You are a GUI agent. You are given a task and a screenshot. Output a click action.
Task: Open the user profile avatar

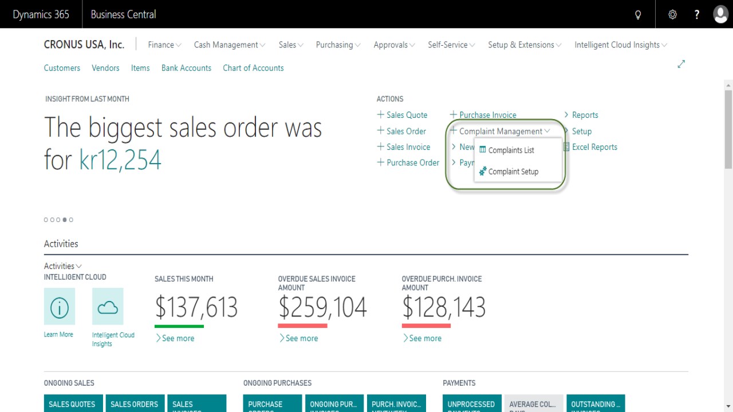pyautogui.click(x=720, y=14)
